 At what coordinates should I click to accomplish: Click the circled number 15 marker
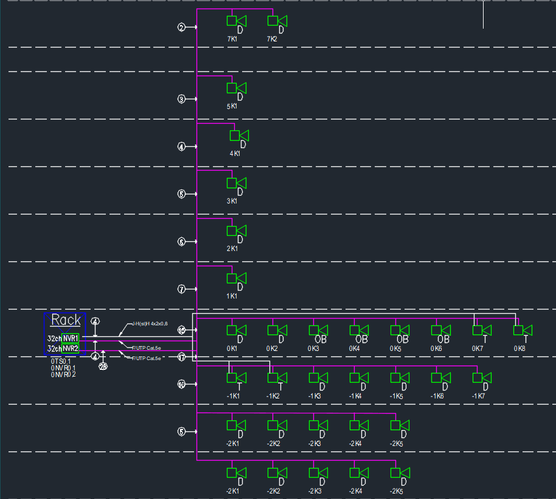tap(181, 330)
